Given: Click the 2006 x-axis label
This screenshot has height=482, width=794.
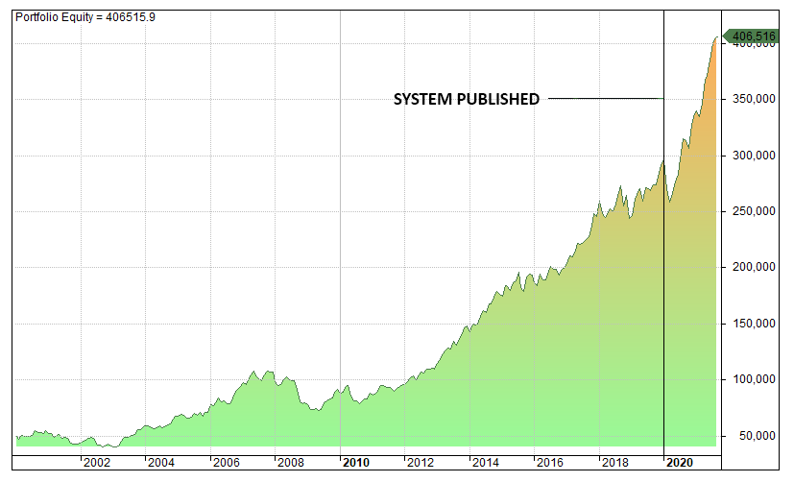Looking at the screenshot, I should 226,462.
